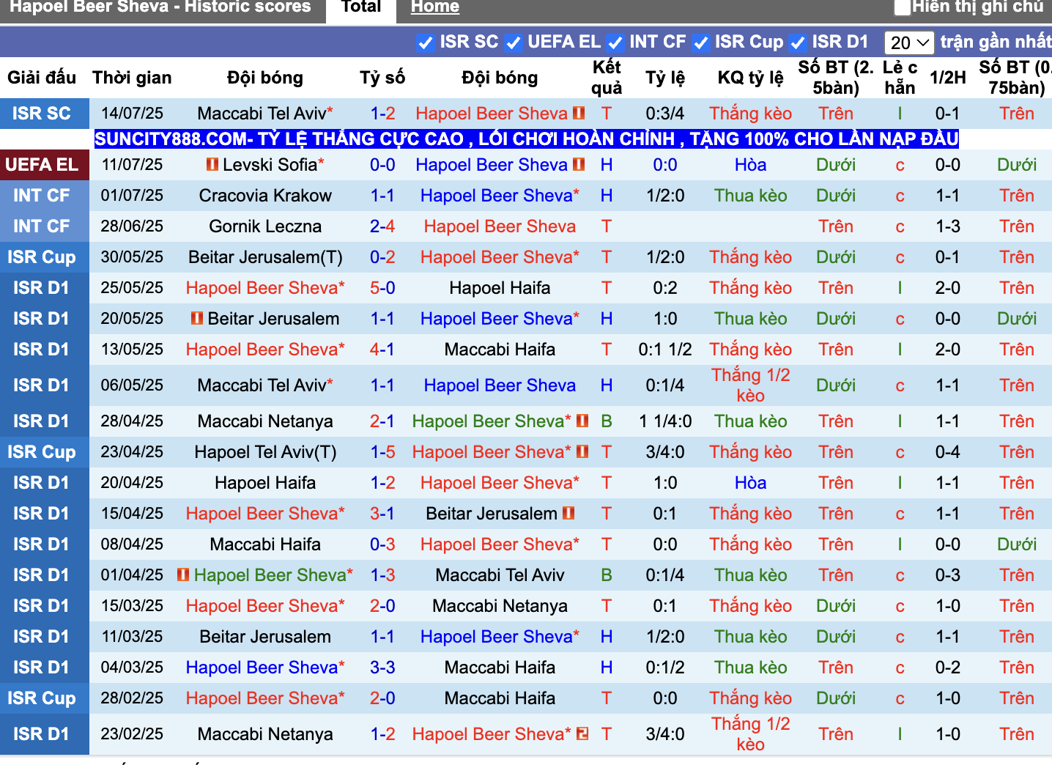Click Thắng 1/2 kèo on 06/05/25
The width and height of the screenshot is (1052, 765).
(750, 385)
